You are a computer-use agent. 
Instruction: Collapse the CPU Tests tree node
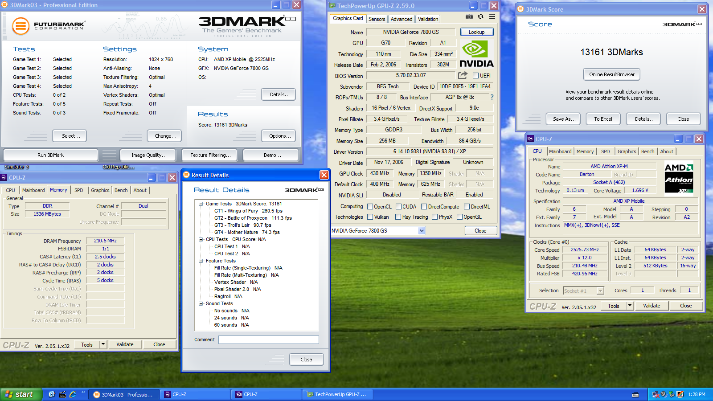[201, 239]
